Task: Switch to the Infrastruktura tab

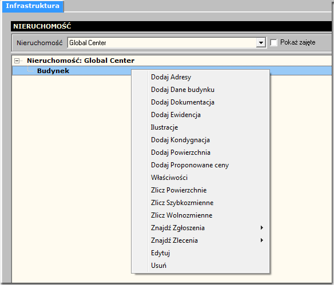Action: tap(33, 6)
